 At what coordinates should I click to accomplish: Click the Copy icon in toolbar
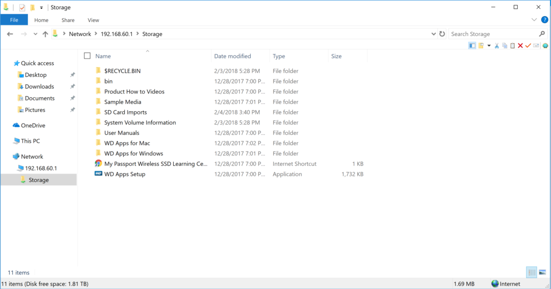click(x=505, y=46)
